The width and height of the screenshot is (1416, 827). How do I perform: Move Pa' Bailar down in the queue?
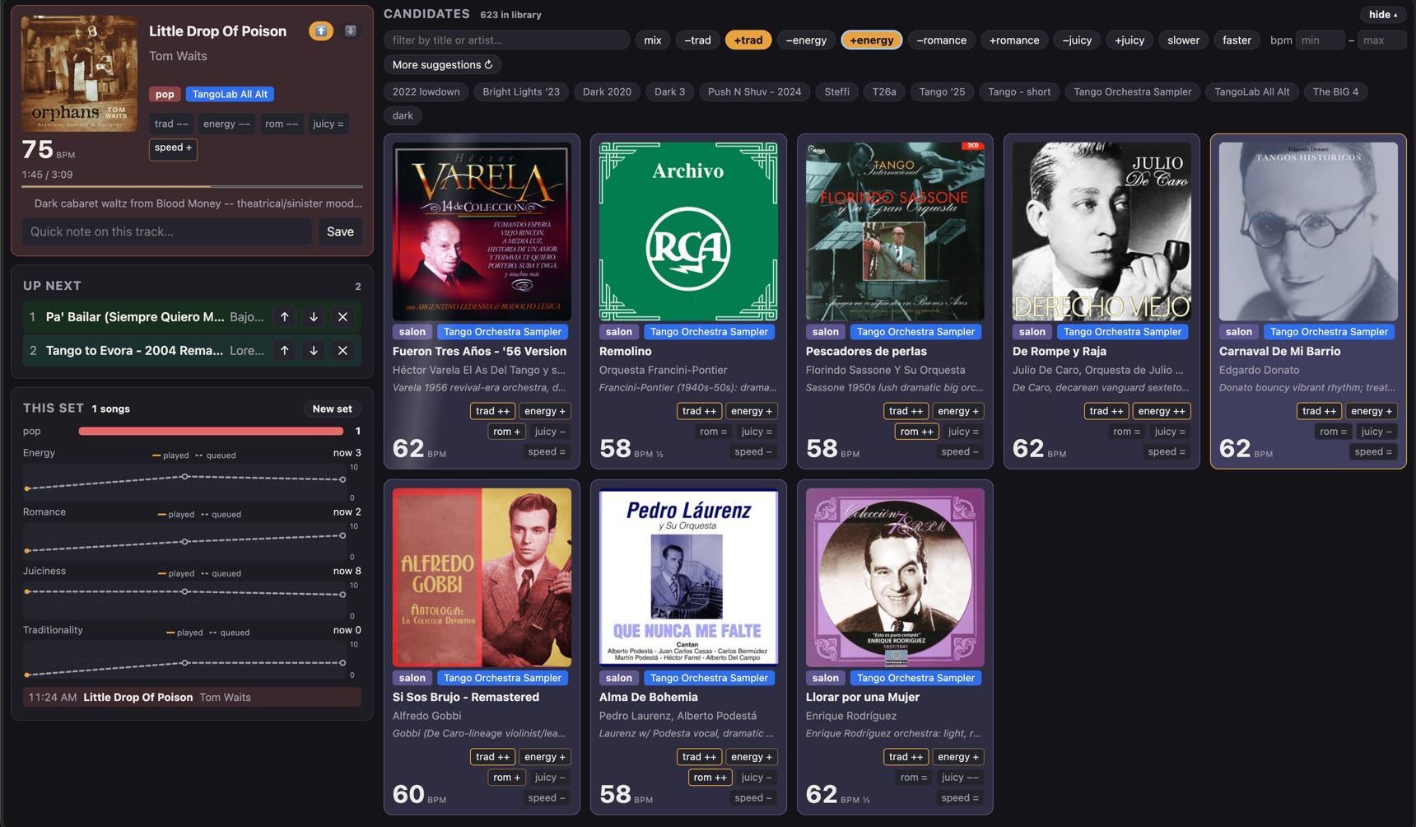(314, 316)
